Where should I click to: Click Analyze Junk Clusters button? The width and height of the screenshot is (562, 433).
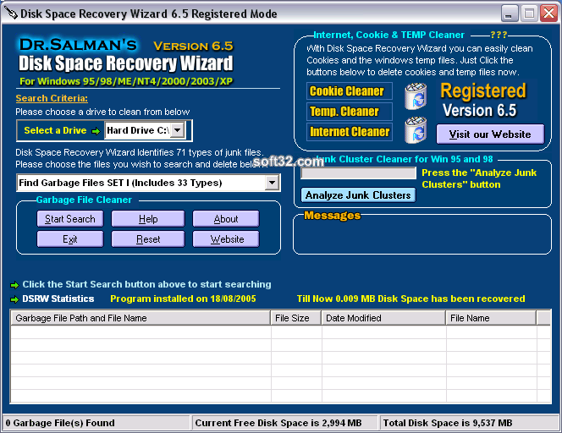(x=358, y=195)
